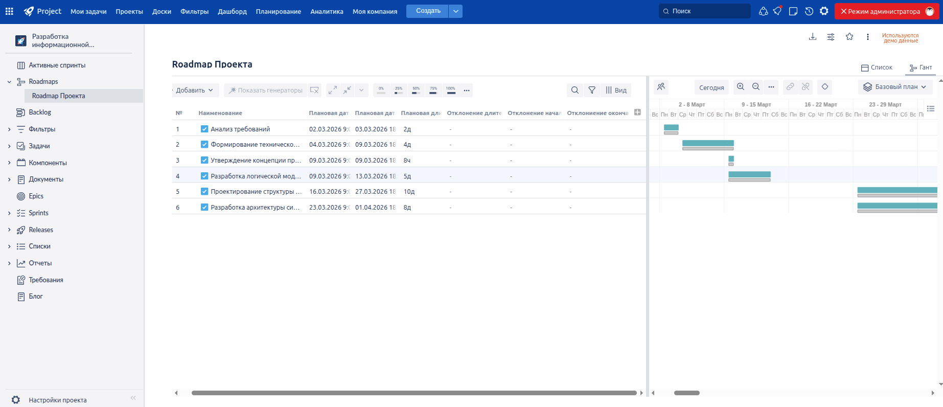The image size is (943, 407).
Task: Click the 'Поиск' search field
Action: (705, 11)
